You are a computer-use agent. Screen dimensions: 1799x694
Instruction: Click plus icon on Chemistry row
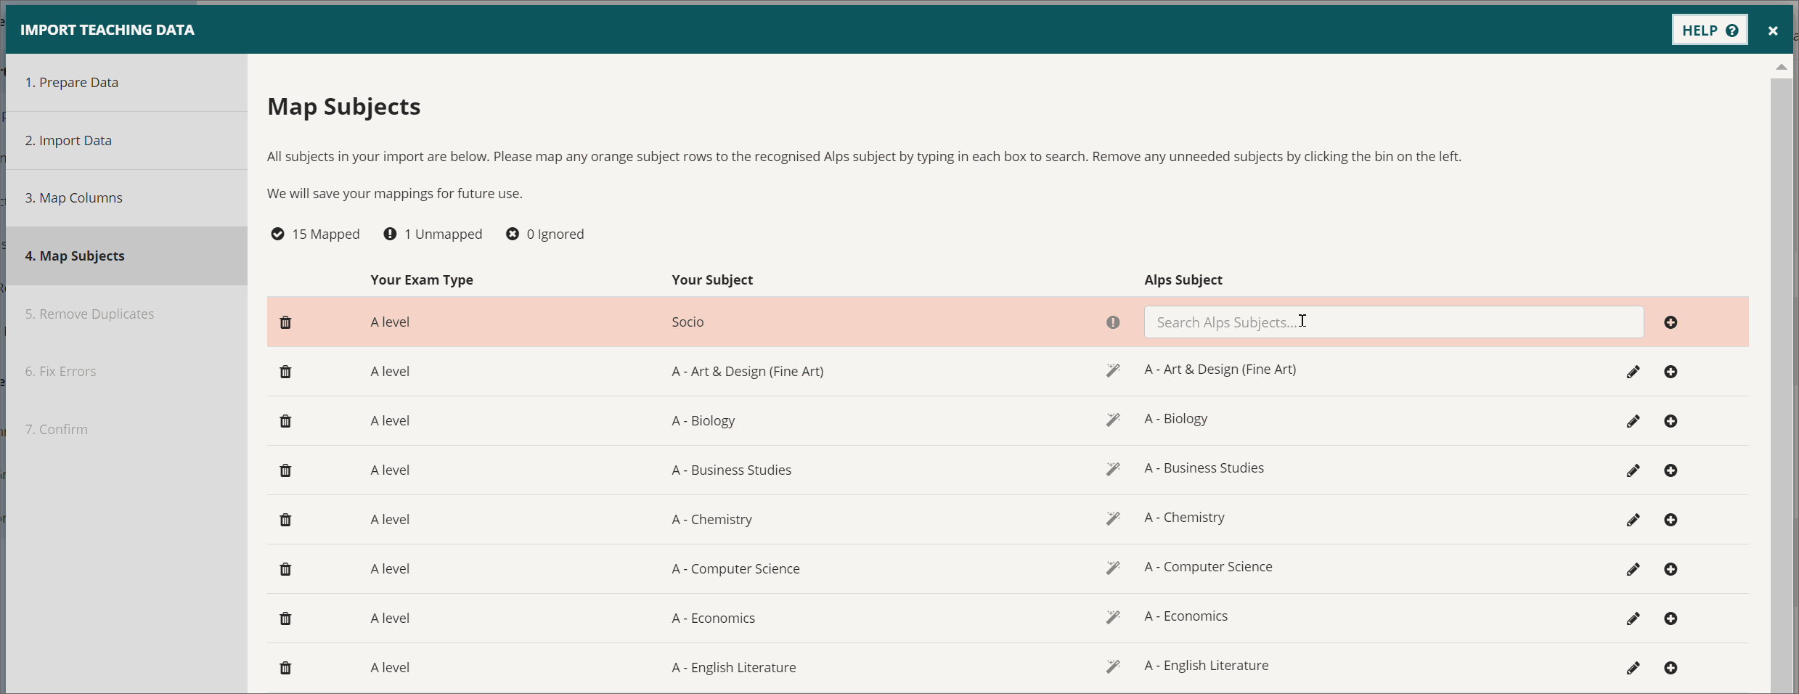(x=1670, y=520)
